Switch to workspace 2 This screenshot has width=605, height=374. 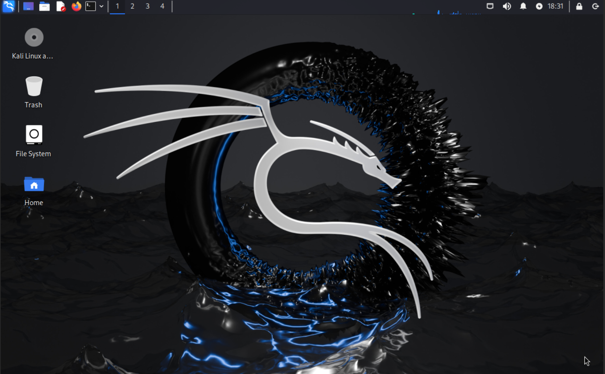pos(132,6)
